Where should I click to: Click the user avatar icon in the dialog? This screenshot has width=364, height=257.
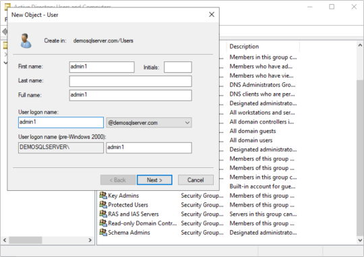[26, 40]
